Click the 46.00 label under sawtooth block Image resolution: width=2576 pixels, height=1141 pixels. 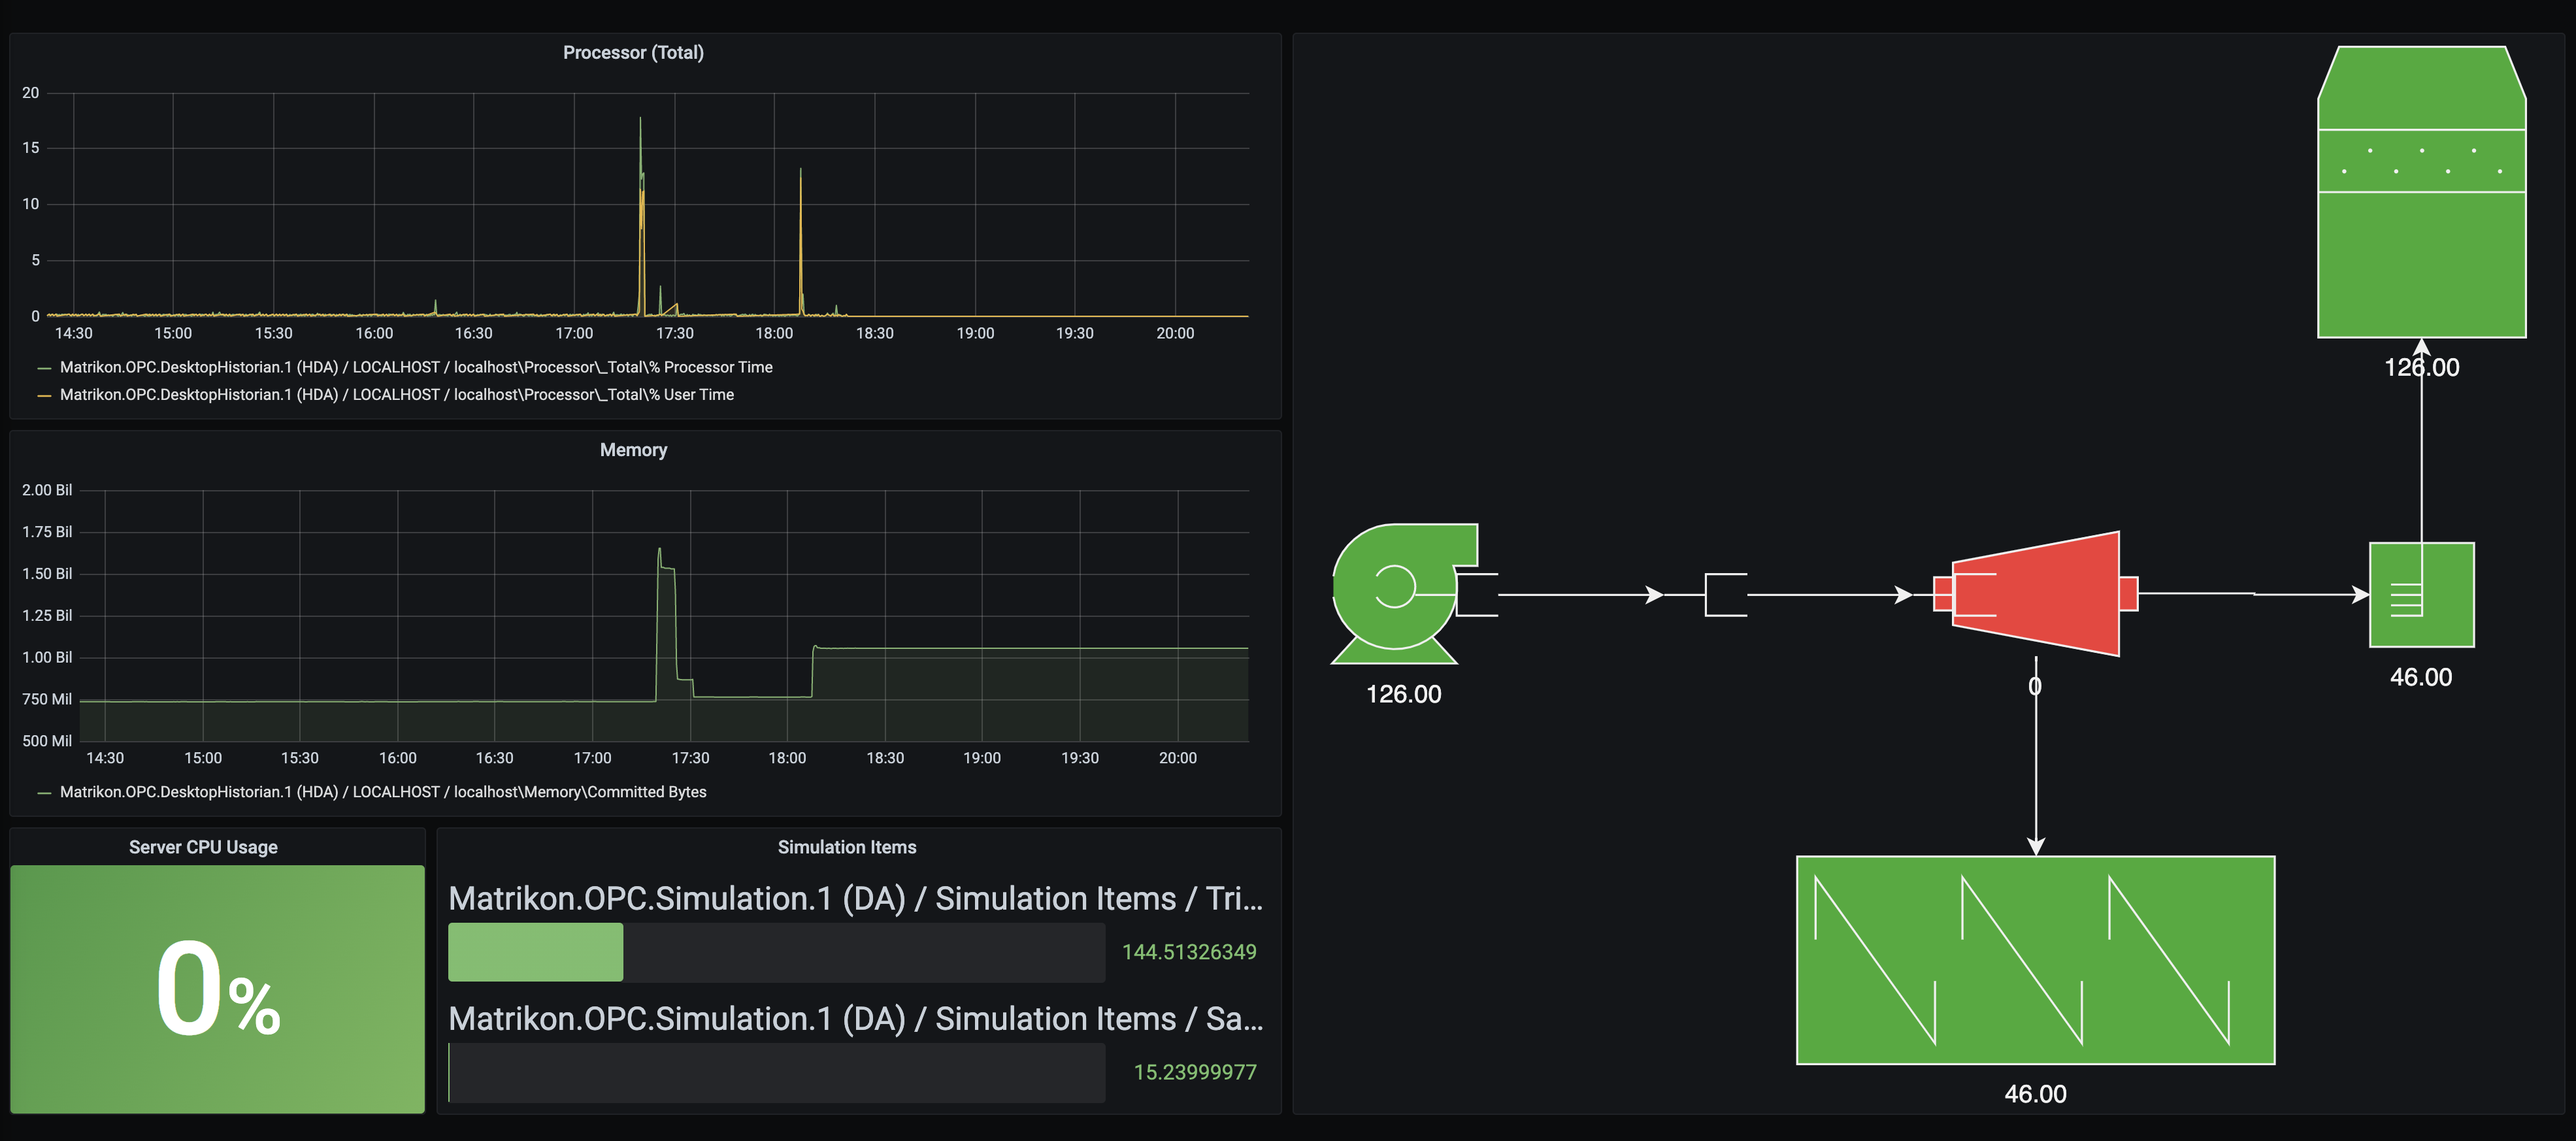click(2035, 1094)
